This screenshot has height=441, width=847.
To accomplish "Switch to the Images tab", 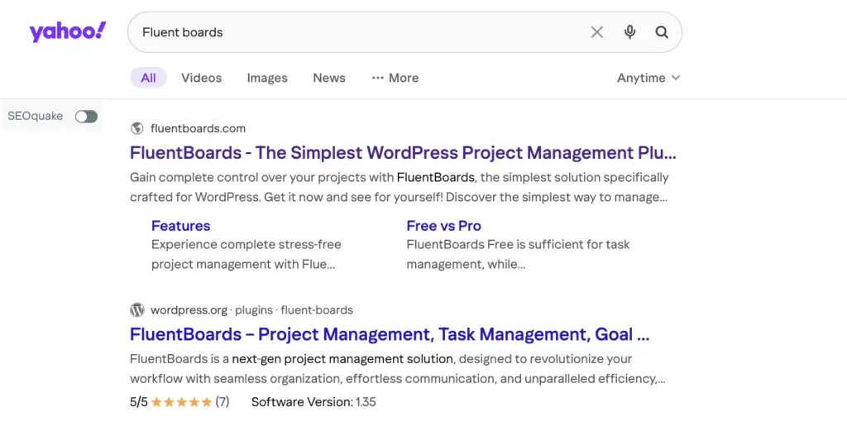I will pos(267,78).
